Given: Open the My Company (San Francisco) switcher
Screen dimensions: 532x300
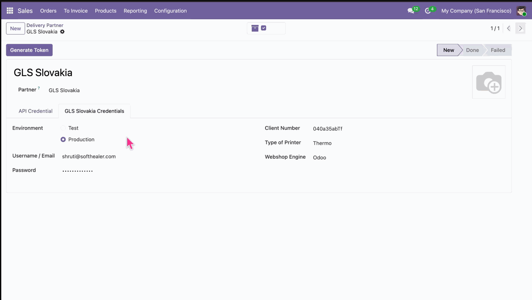Looking at the screenshot, I should (476, 11).
